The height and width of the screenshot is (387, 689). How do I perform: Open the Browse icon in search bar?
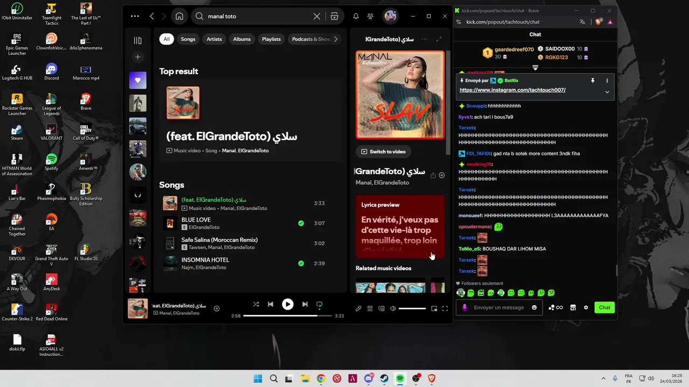[334, 16]
